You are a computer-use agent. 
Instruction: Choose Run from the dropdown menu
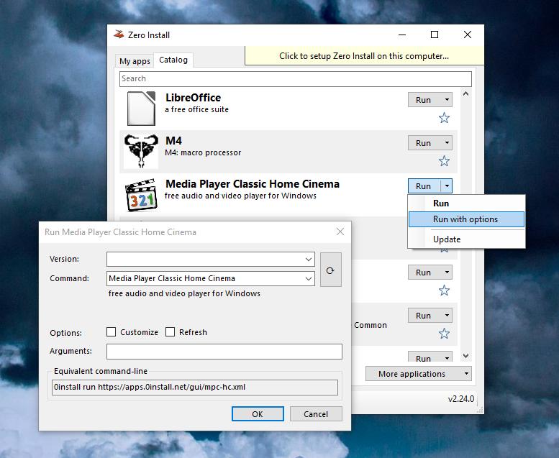pyautogui.click(x=466, y=203)
